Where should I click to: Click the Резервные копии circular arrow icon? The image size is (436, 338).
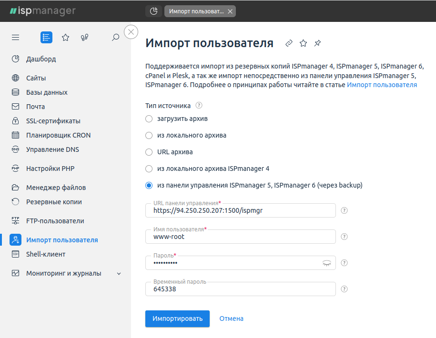(x=16, y=202)
